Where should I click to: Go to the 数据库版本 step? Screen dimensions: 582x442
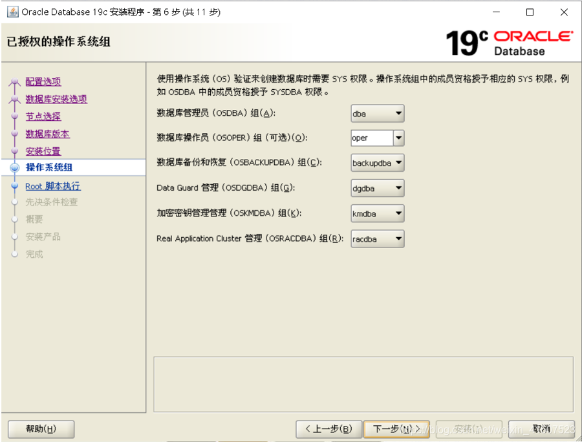[x=47, y=134]
